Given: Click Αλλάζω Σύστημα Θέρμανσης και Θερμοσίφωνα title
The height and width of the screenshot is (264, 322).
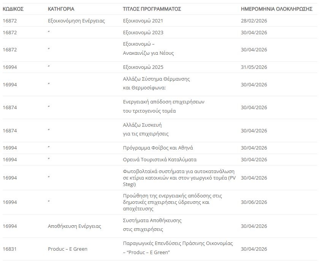Looking at the screenshot, I should tap(156, 83).
